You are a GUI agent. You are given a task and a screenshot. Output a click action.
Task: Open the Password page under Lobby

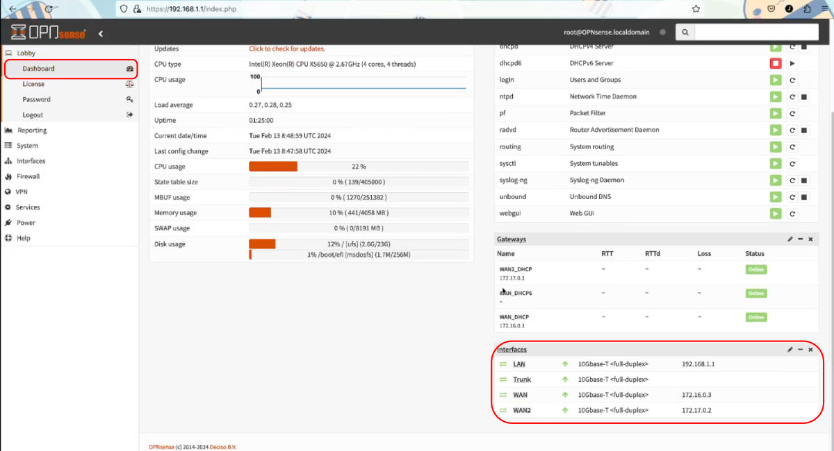pyautogui.click(x=36, y=99)
